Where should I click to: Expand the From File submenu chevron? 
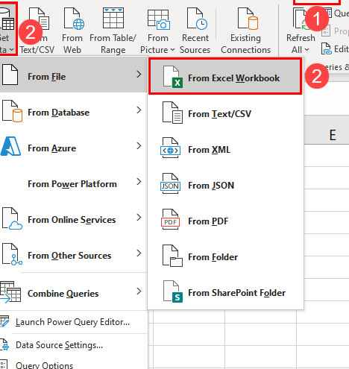(139, 75)
